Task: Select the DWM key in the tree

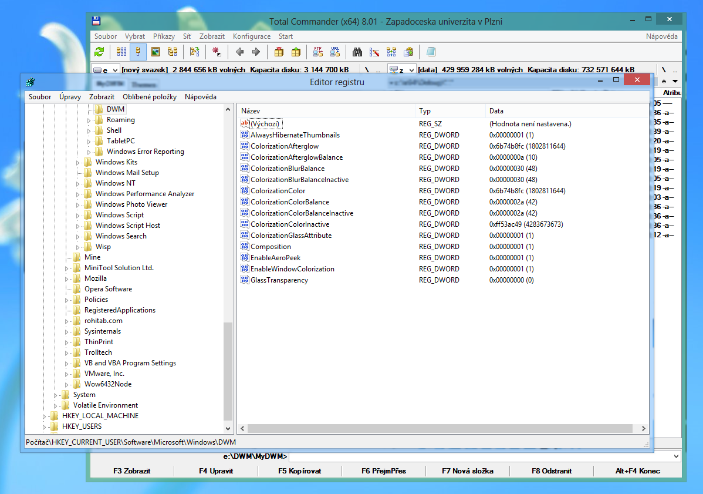Action: point(115,109)
